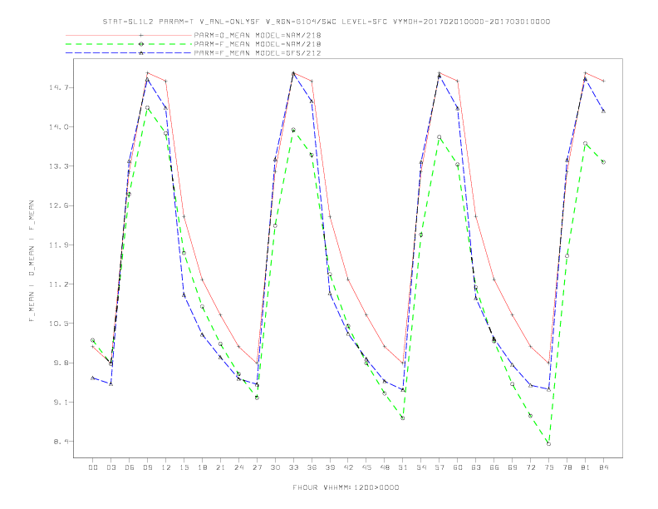This screenshot has width=658, height=509.
Task: Click x-axis tick label 48
Action: click(x=385, y=467)
